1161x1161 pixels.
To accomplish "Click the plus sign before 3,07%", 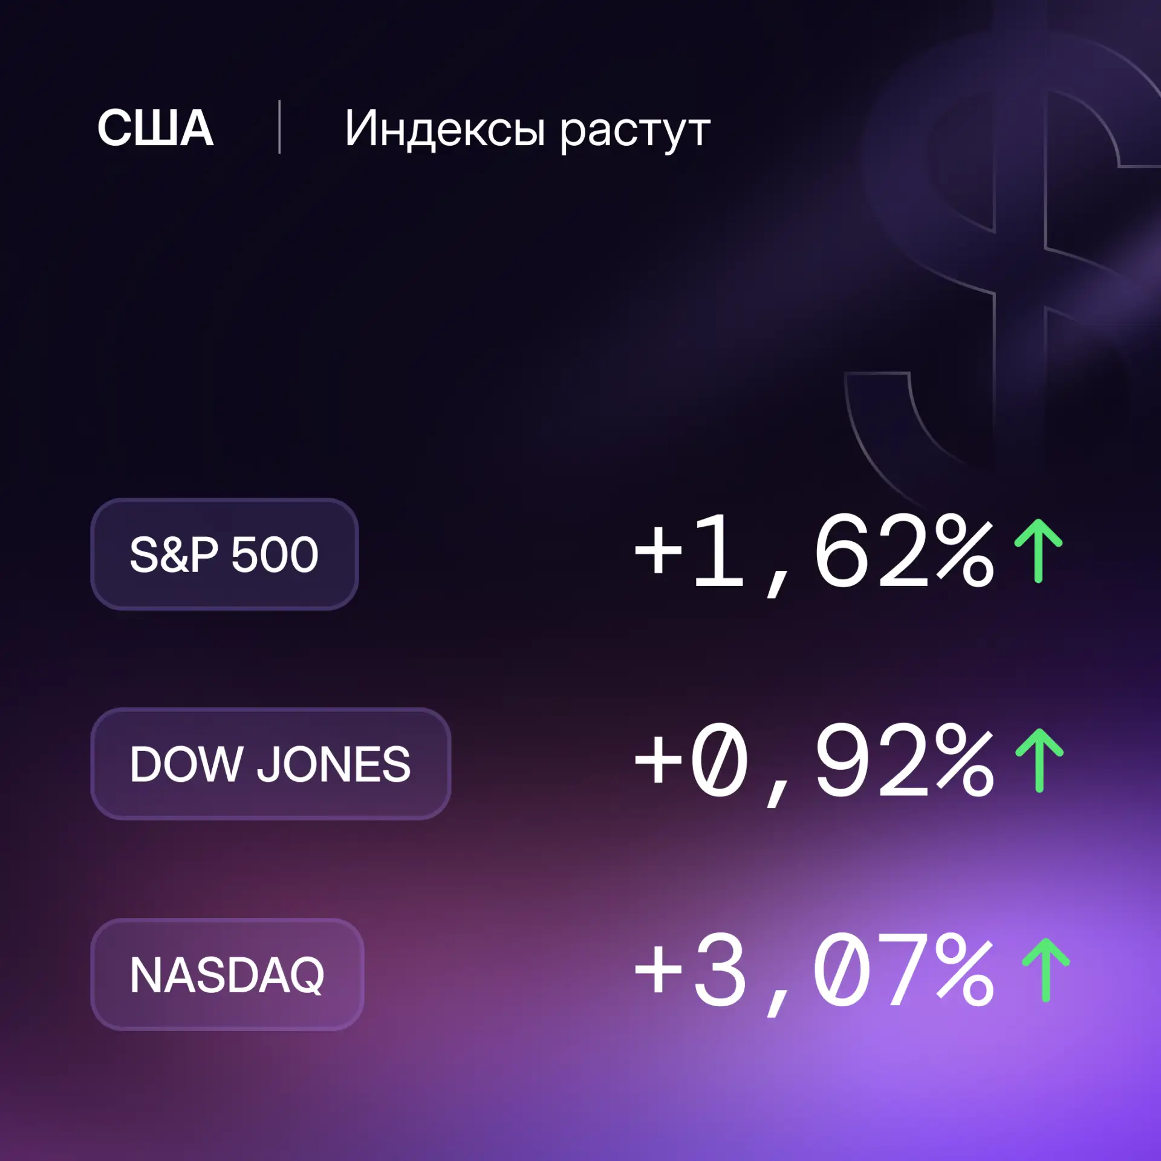I will [658, 971].
